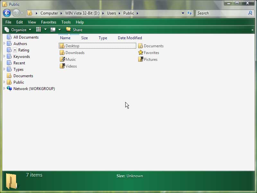Click the Share toolbar button
Image resolution: width=257 pixels, height=193 pixels.
pos(74,30)
